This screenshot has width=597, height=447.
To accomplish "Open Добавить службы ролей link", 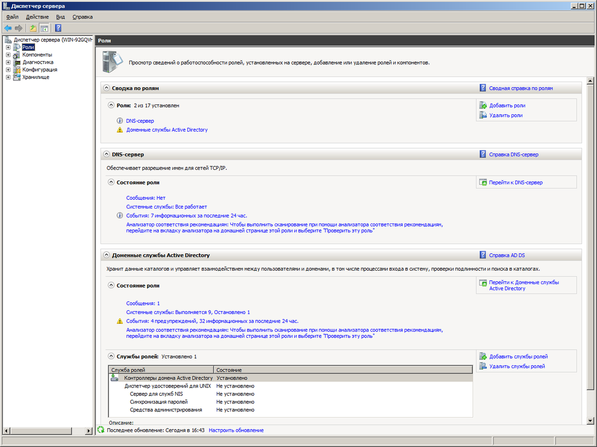I will [518, 357].
